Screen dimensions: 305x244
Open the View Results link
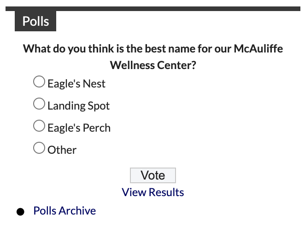coord(153,192)
